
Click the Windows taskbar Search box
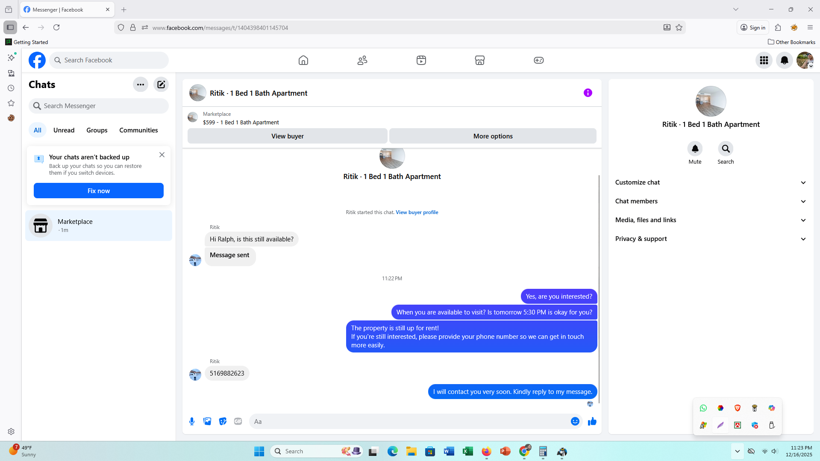[x=317, y=452]
